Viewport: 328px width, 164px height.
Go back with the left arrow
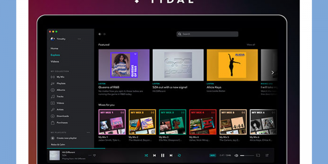(100, 34)
